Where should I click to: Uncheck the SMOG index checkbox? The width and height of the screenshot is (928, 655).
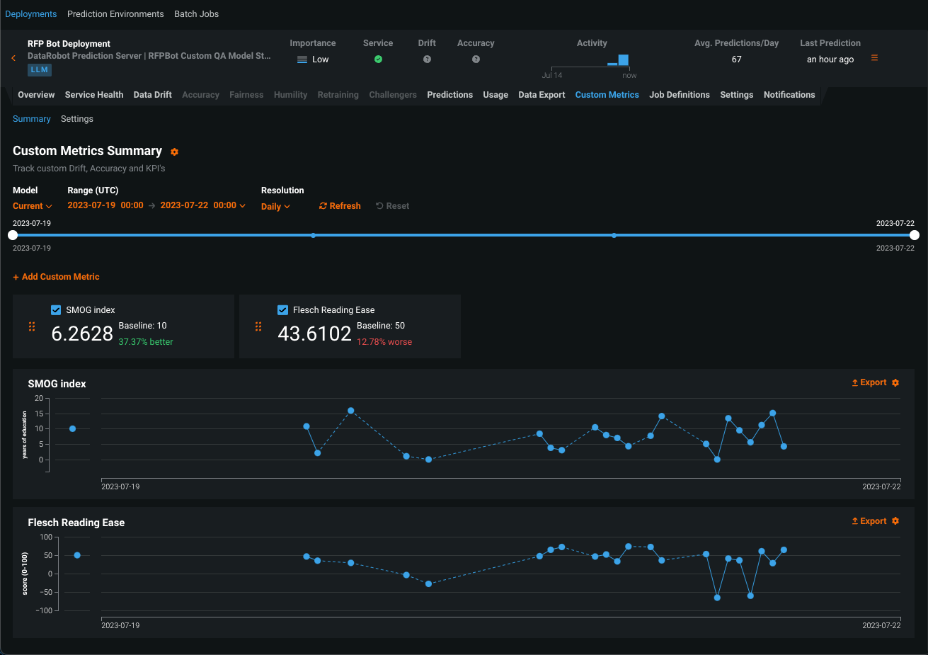pyautogui.click(x=56, y=310)
